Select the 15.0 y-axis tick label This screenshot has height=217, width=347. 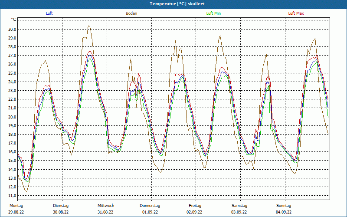(x=12, y=161)
